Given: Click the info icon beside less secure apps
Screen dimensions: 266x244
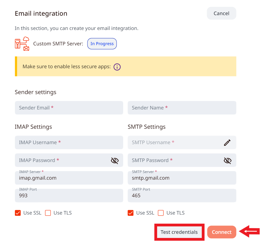Looking at the screenshot, I should pos(117,67).
